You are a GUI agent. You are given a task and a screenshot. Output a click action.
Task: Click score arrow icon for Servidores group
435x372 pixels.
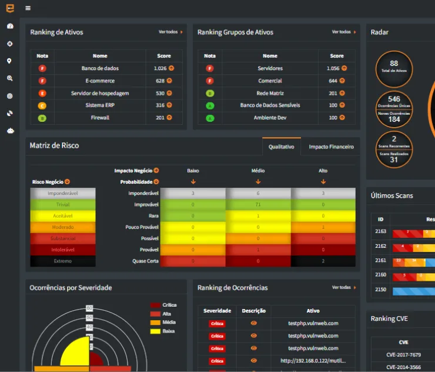coord(344,68)
